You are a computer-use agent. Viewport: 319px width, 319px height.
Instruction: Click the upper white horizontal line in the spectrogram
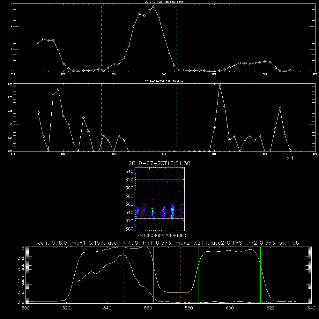pyautogui.click(x=159, y=180)
